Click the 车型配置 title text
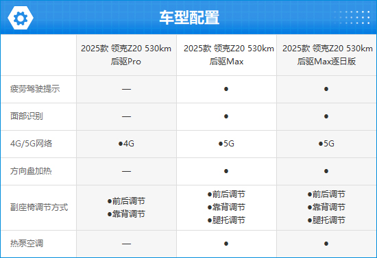The height and width of the screenshot is (258, 377). [x=189, y=18]
